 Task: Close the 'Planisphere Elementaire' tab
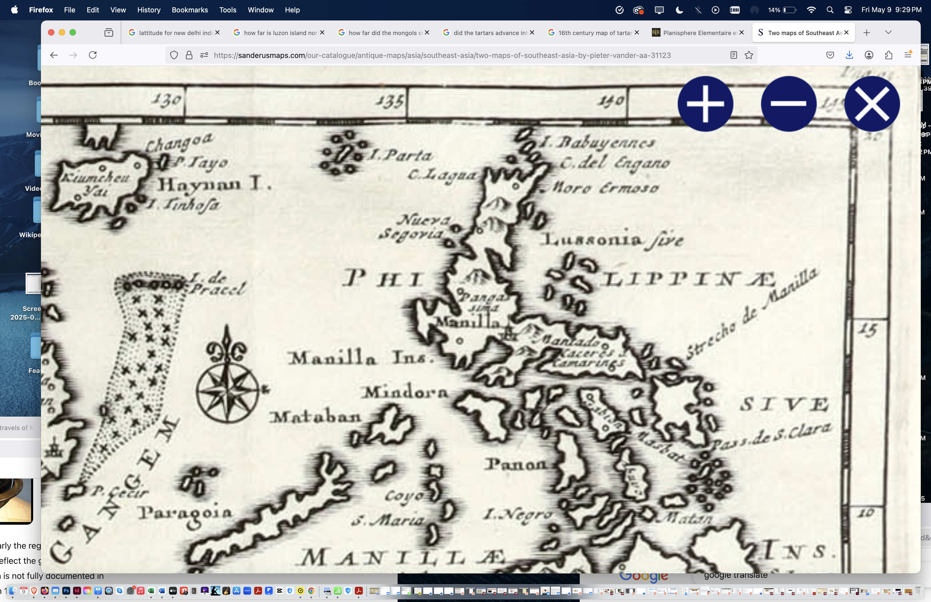741,32
